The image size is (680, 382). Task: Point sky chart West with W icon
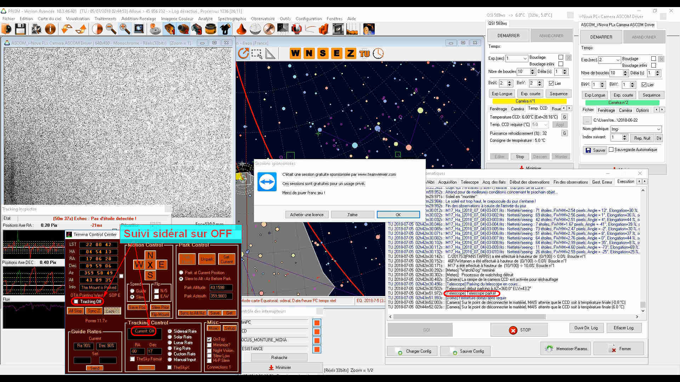295,53
